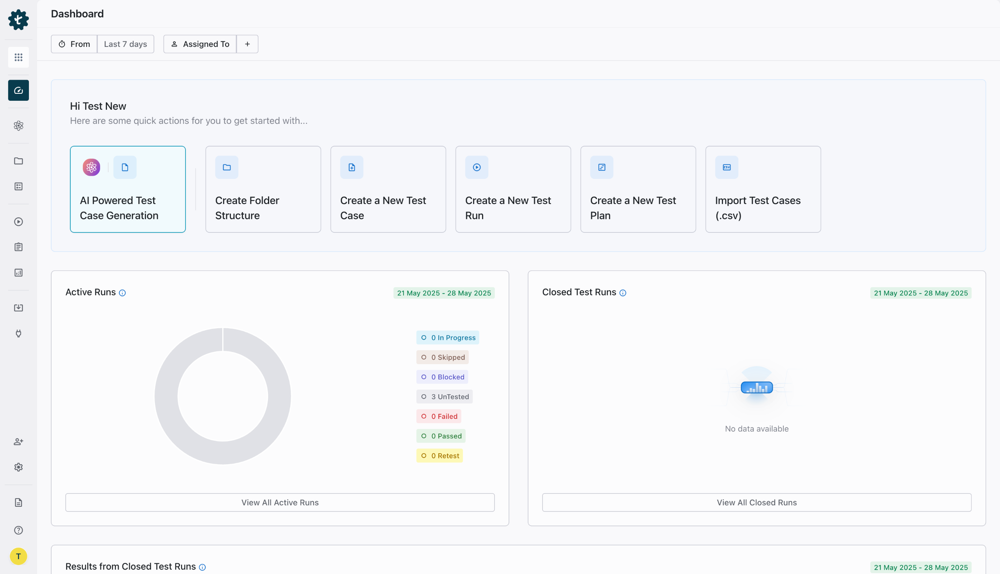Viewport: 1000px width, 574px height.
Task: Click the gray donut chart ring
Action: pyautogui.click(x=166, y=396)
